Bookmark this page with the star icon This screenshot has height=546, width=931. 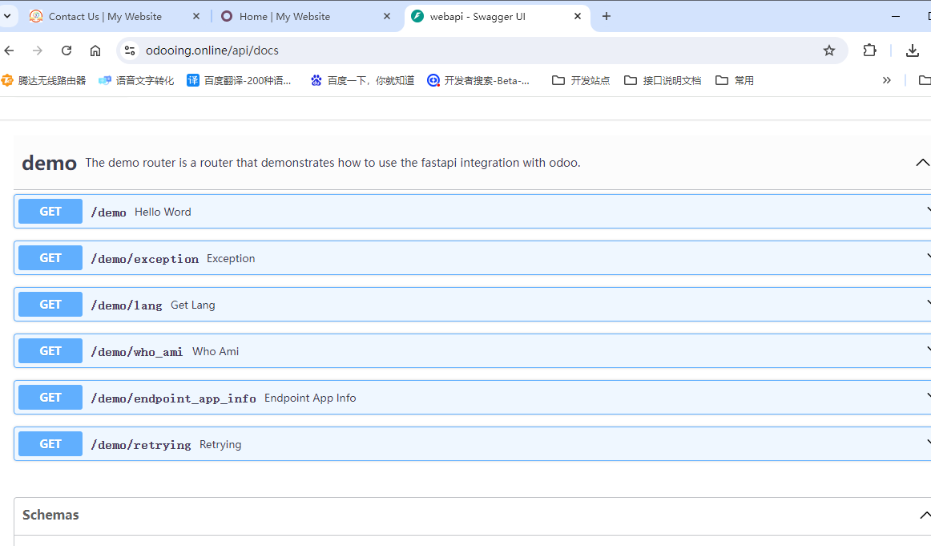[x=829, y=51]
